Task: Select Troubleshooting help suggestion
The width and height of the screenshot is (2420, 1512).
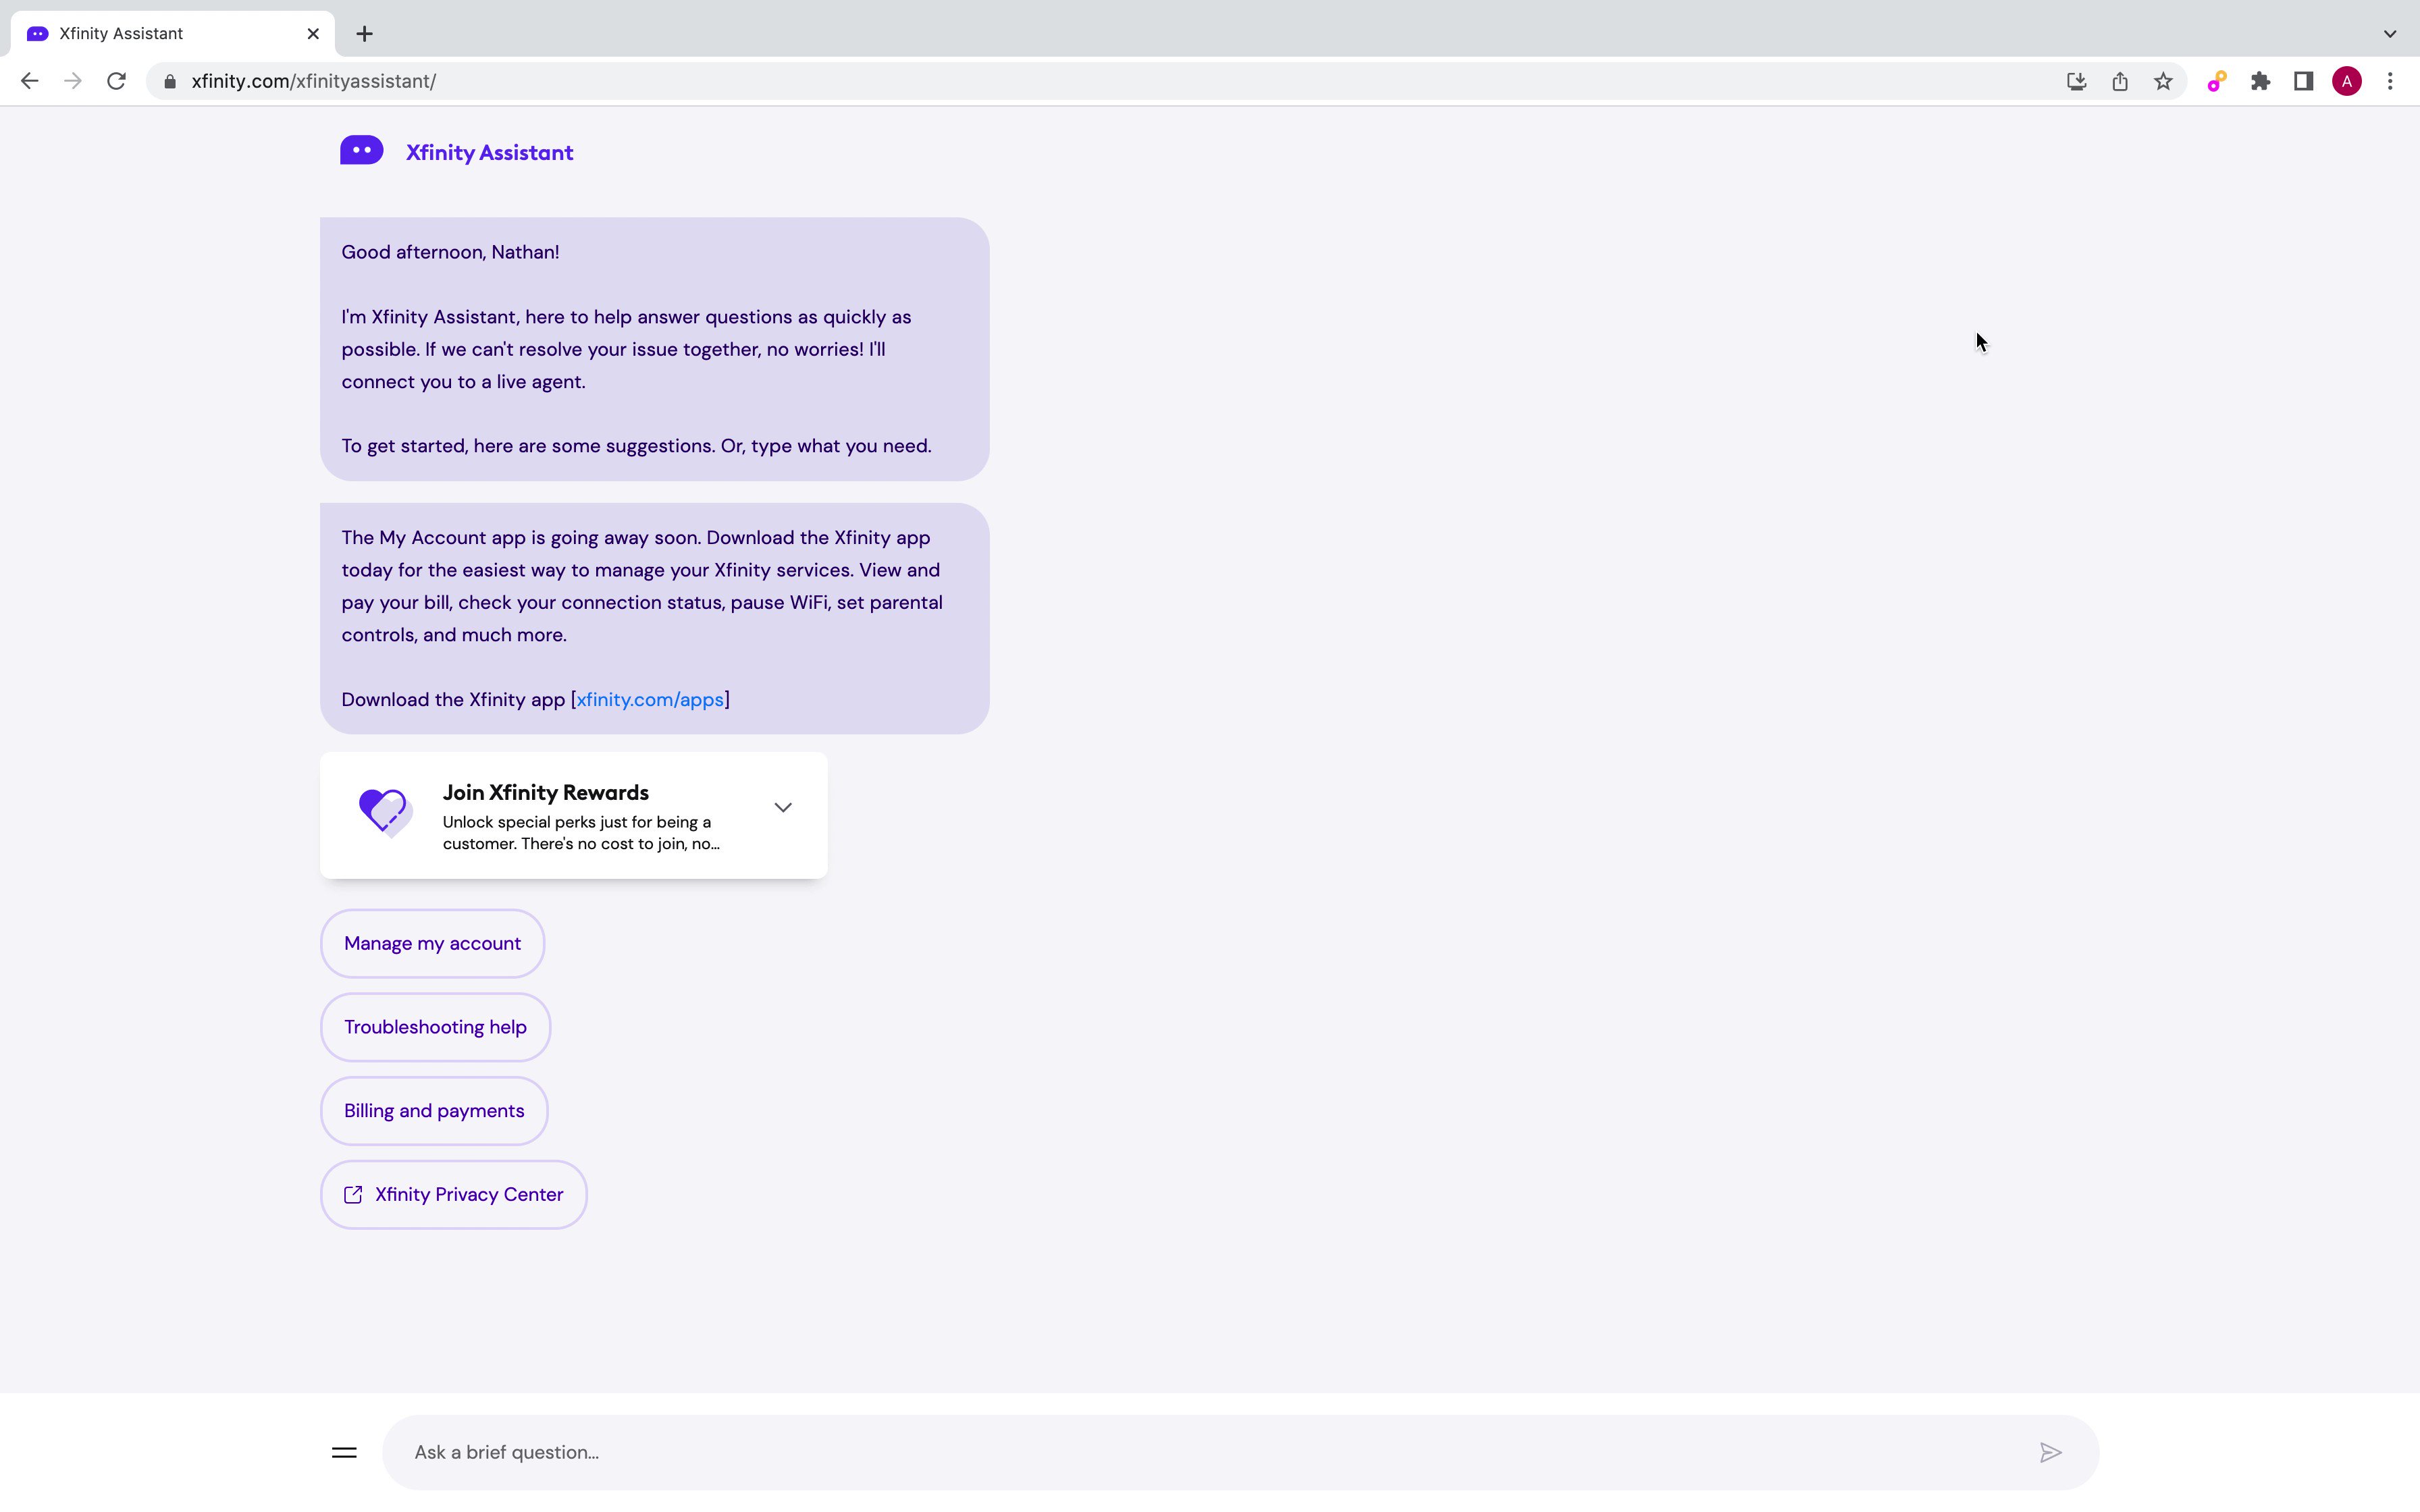Action: 435,1027
